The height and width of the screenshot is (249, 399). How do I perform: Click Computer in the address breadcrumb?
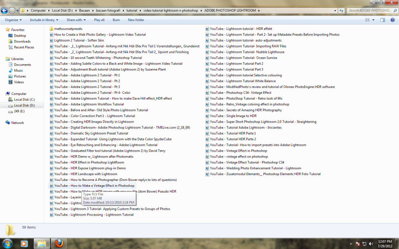point(38,11)
